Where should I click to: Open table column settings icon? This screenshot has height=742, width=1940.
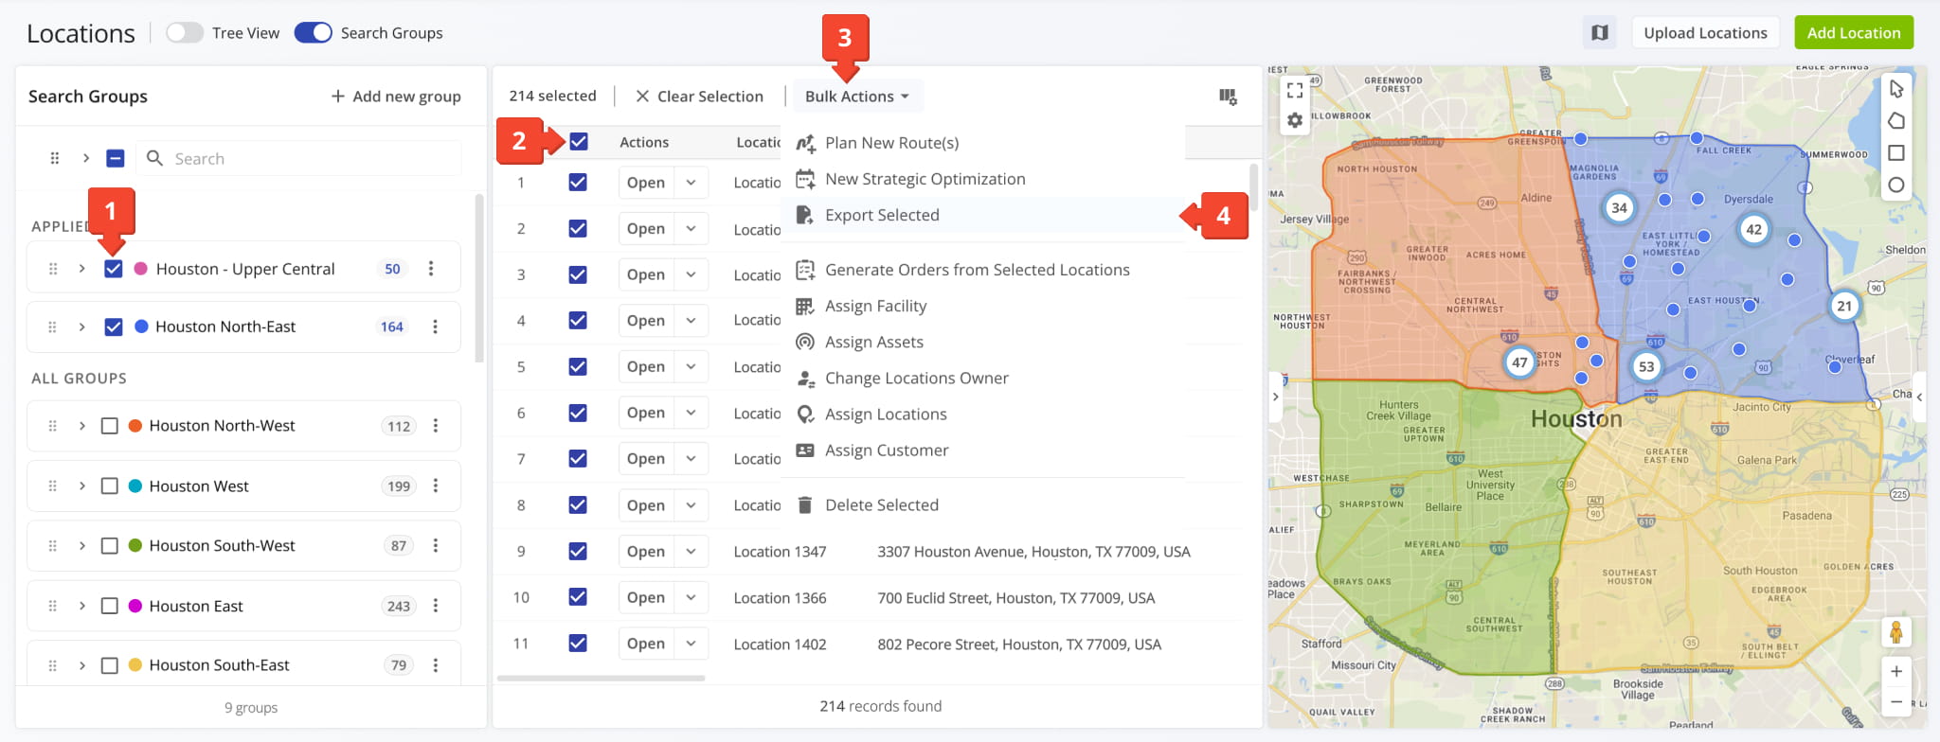[x=1228, y=97]
